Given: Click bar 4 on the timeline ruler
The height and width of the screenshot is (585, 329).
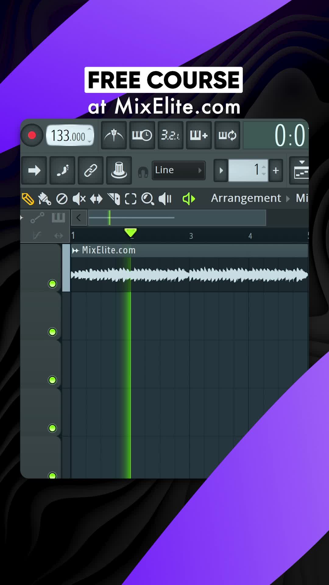Looking at the screenshot, I should [x=250, y=236].
